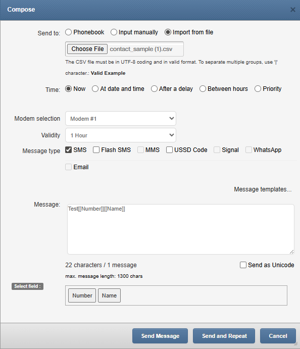Select the Priority time option
This screenshot has height=349, width=300.
pyautogui.click(x=258, y=89)
